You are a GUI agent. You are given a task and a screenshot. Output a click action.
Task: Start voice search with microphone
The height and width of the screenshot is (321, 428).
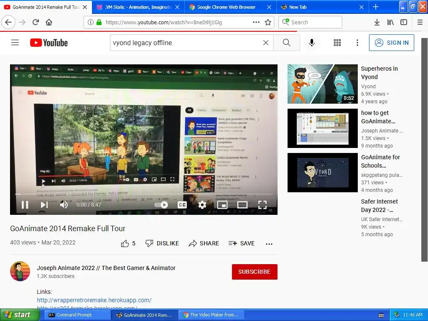click(312, 43)
